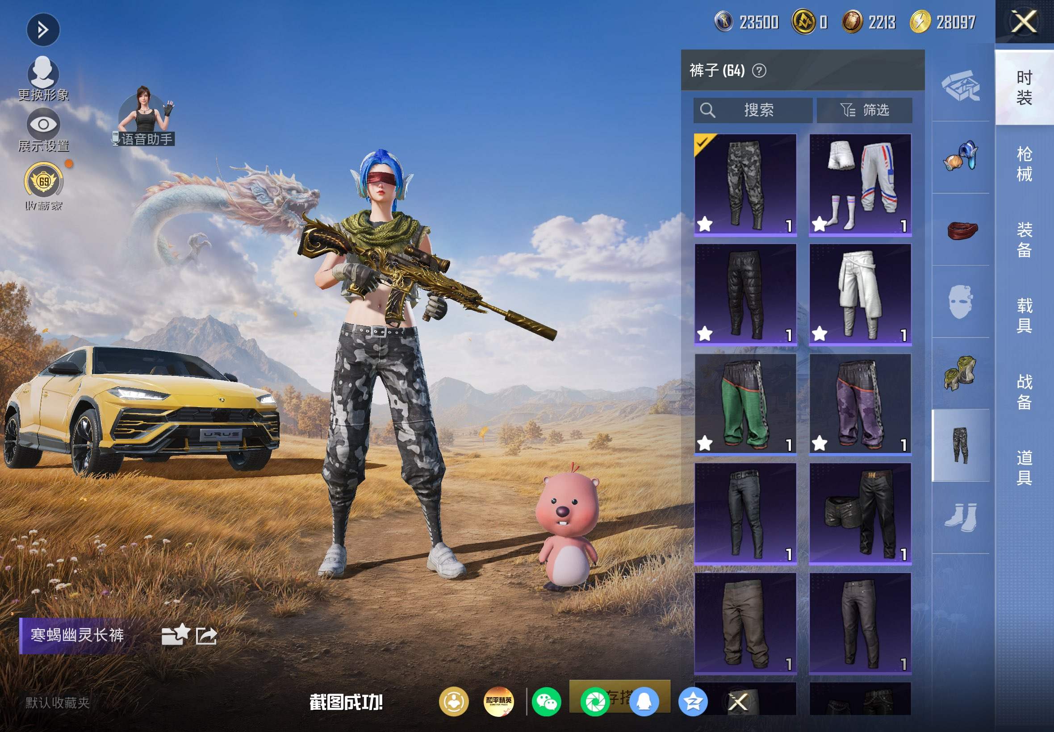
Task: Switch to the 装备 tab
Action: (1024, 240)
